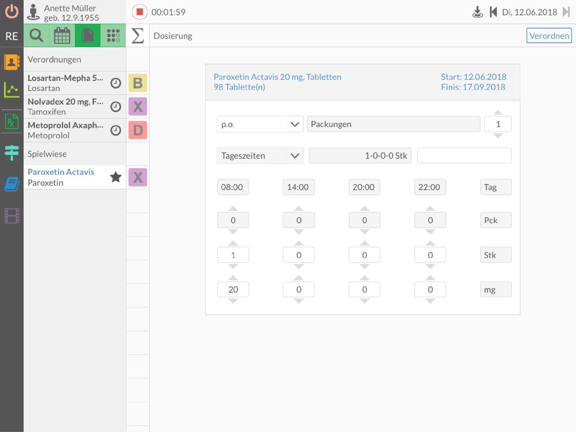Increase the Packungen count
This screenshot has height=432, width=576.
click(498, 112)
